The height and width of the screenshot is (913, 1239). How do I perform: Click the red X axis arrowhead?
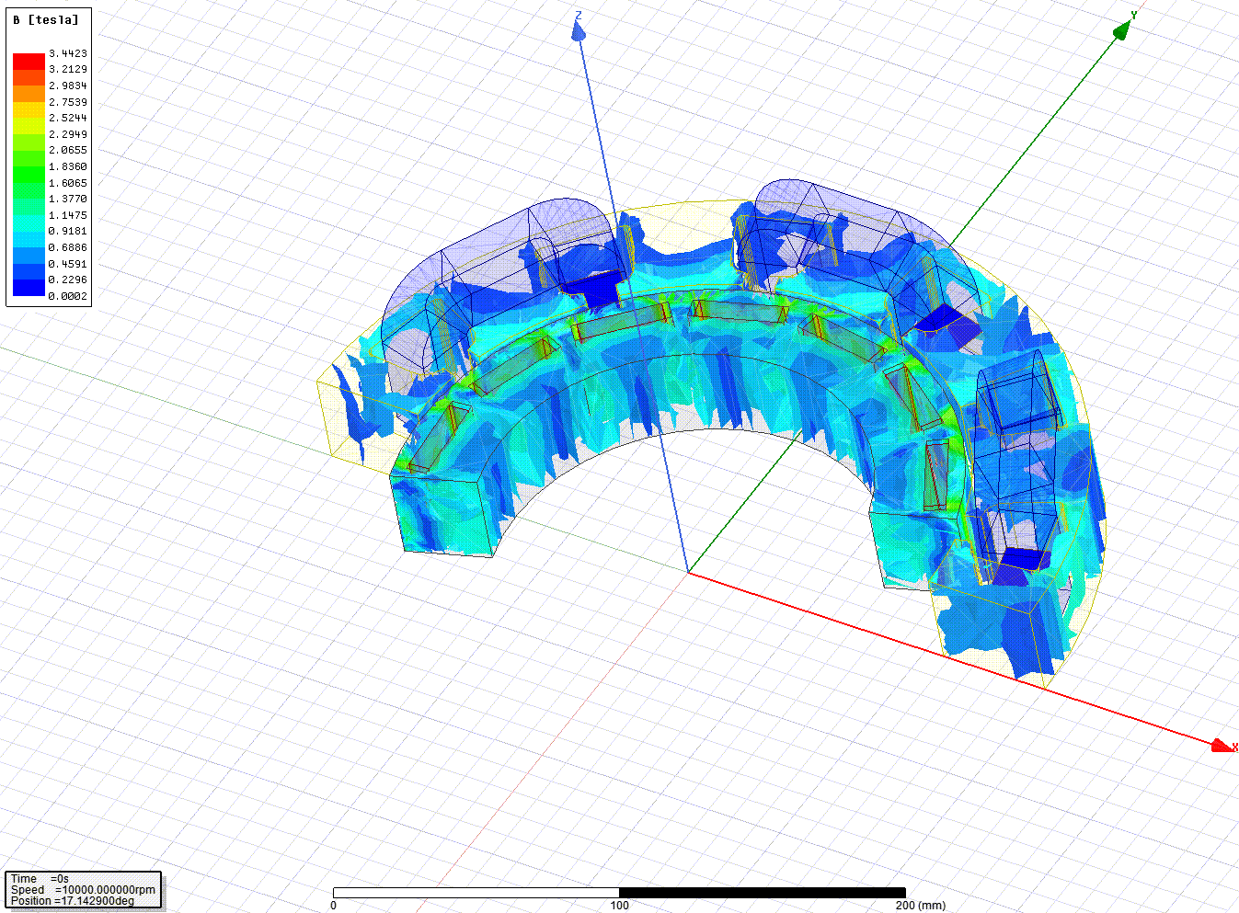point(1222,745)
